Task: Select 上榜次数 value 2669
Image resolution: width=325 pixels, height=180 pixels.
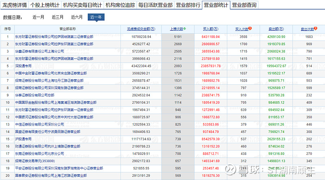Action: 178,44
